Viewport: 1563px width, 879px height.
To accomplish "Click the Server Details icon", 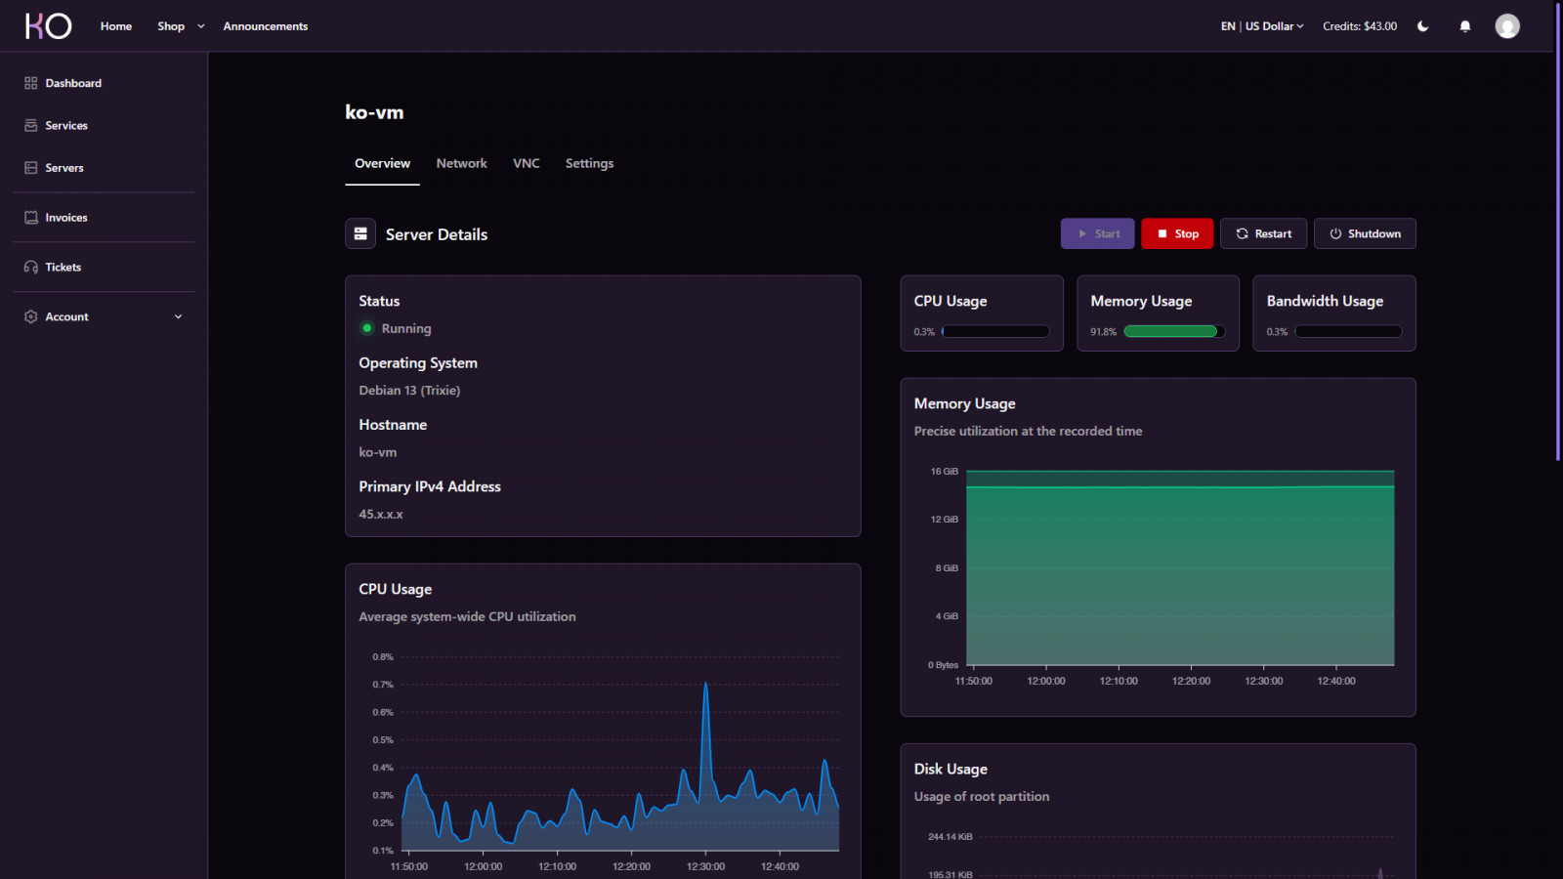I will coord(360,234).
